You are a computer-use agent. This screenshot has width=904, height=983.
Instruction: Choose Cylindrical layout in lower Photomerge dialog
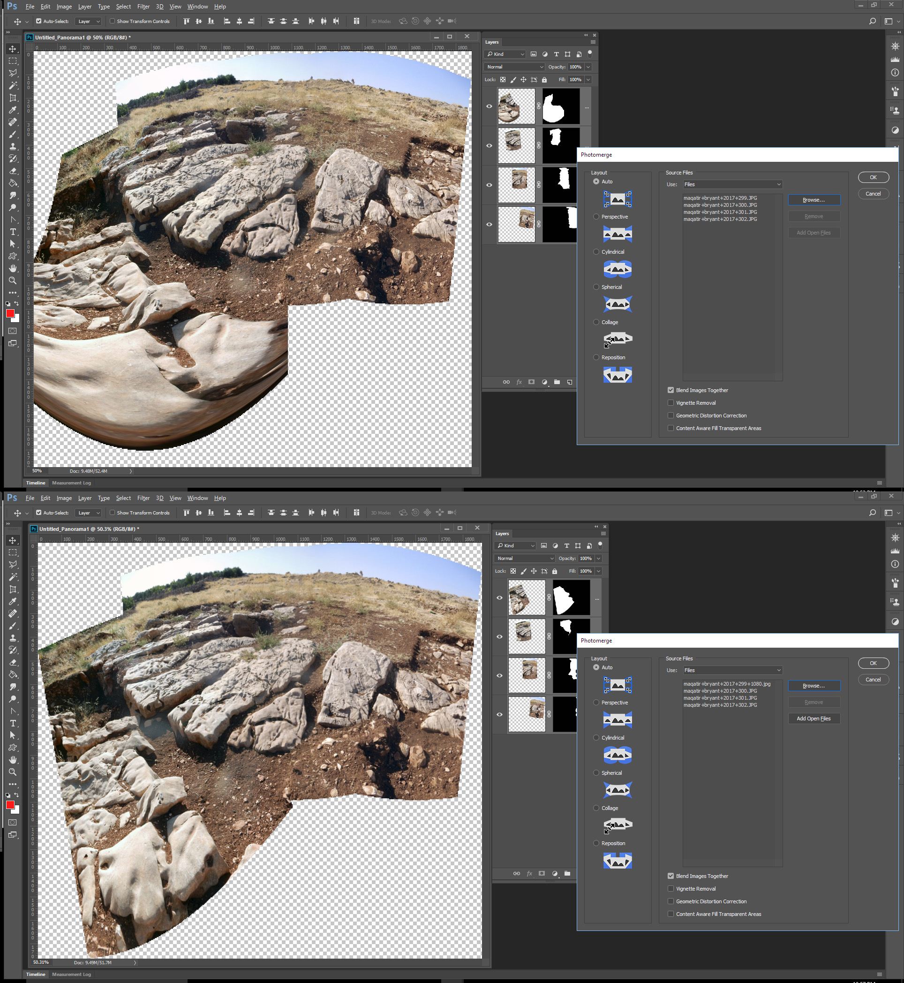click(596, 738)
